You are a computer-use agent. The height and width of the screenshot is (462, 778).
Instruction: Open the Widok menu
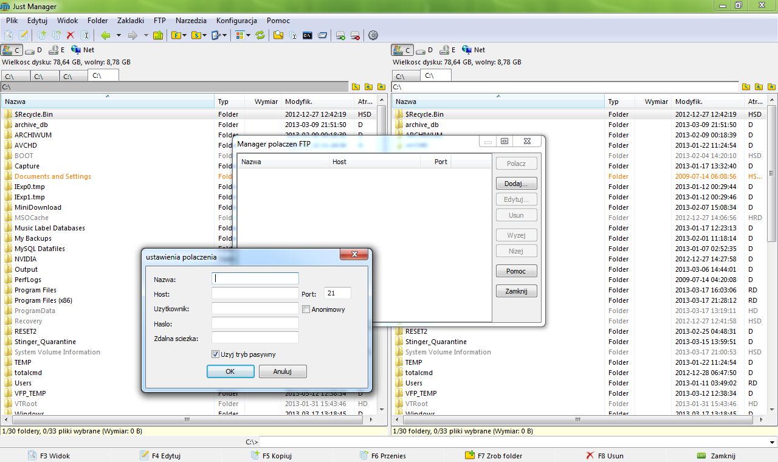click(67, 21)
